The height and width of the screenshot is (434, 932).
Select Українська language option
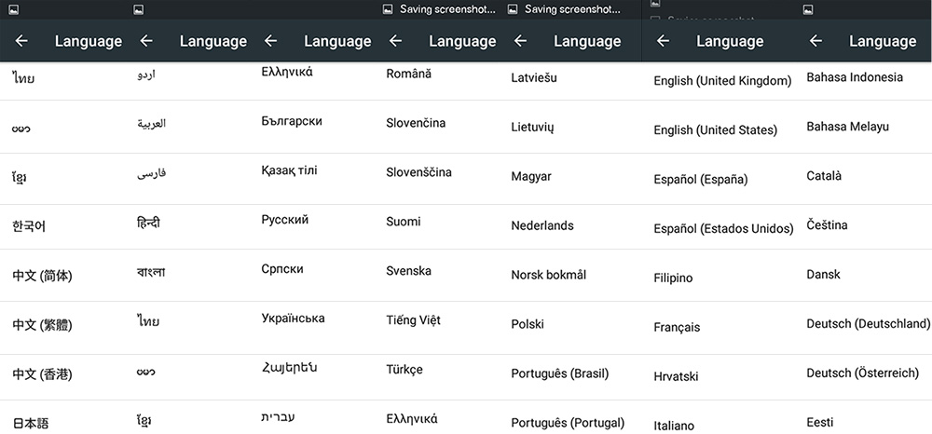293,319
